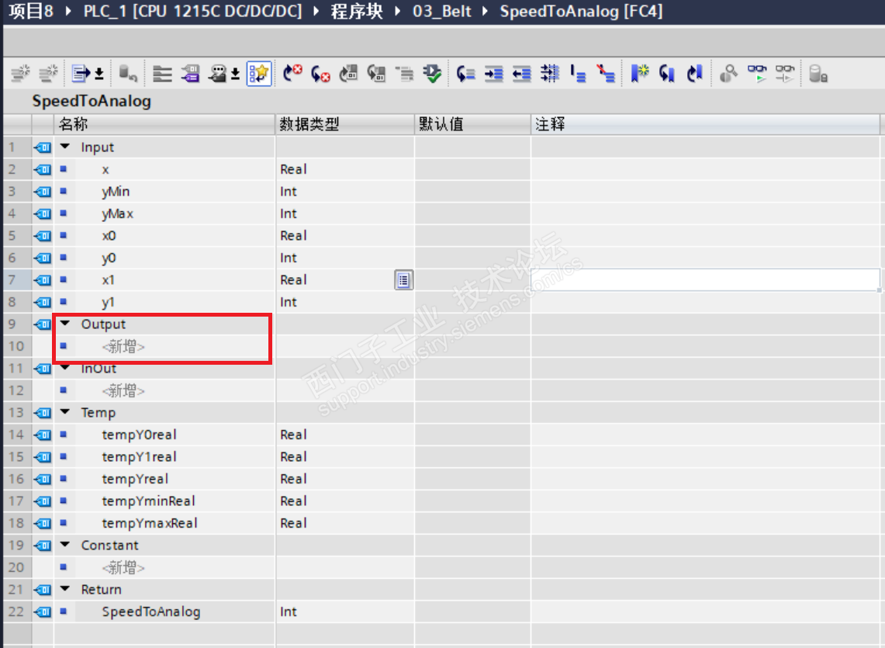Select the yMin parameter name
Image resolution: width=885 pixels, height=648 pixels.
click(x=116, y=192)
